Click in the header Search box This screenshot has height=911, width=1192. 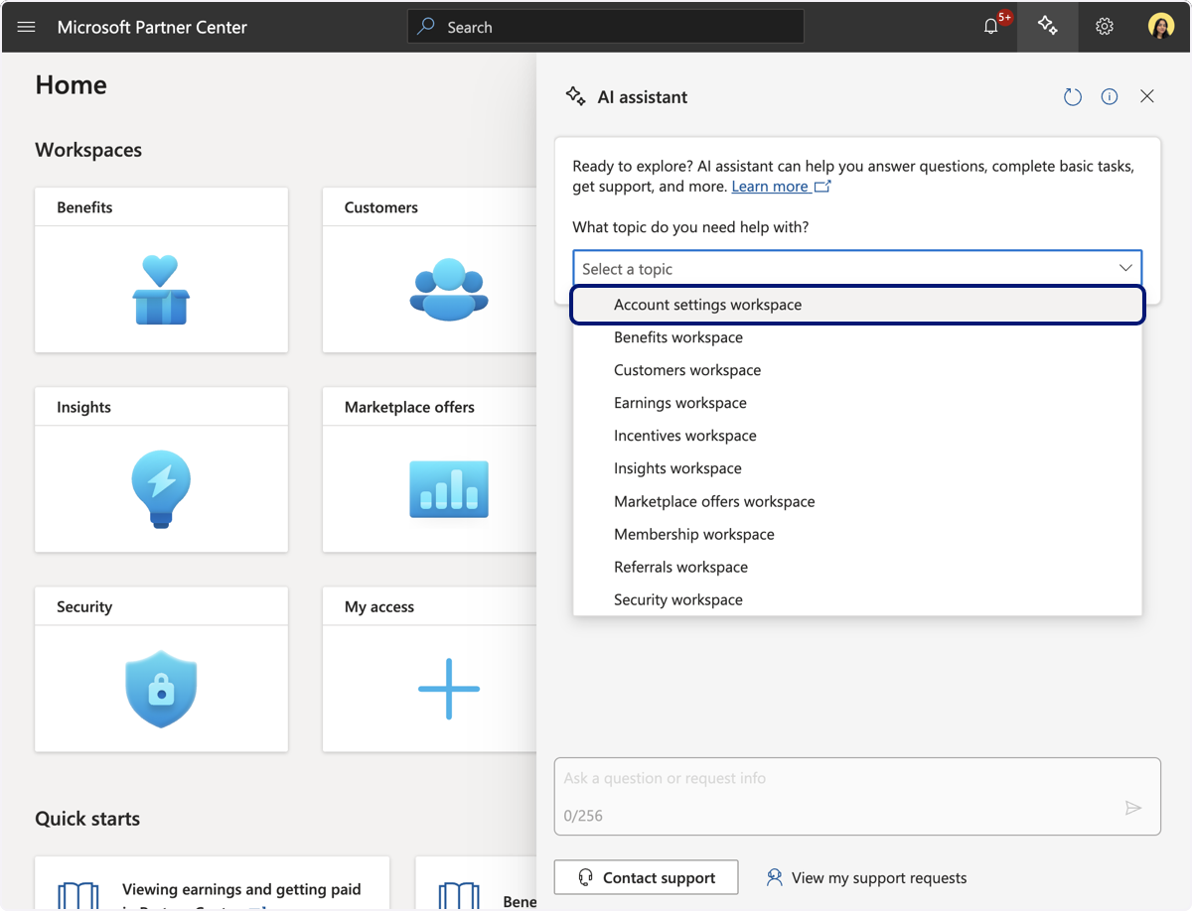click(606, 27)
